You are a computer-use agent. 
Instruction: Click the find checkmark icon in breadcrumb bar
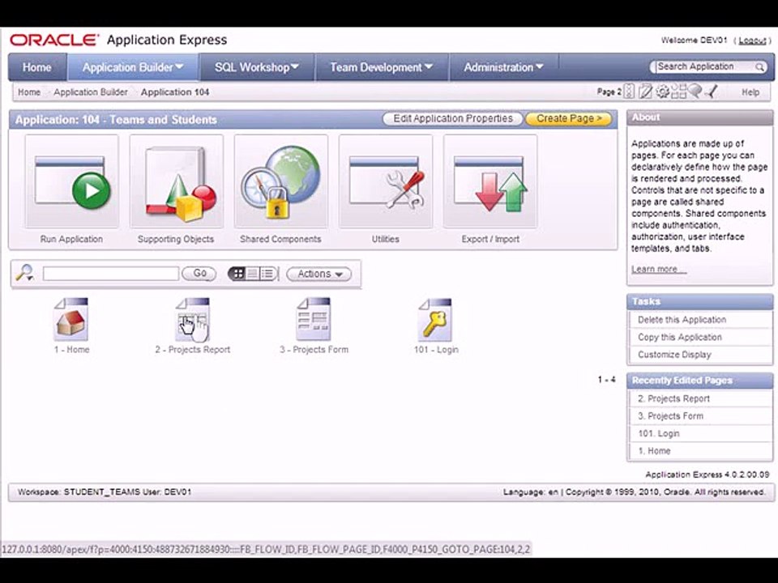point(711,91)
